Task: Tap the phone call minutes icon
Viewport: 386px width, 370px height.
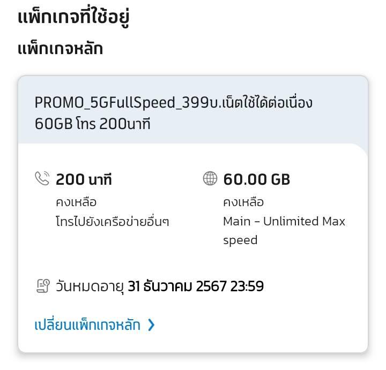Action: 42,178
